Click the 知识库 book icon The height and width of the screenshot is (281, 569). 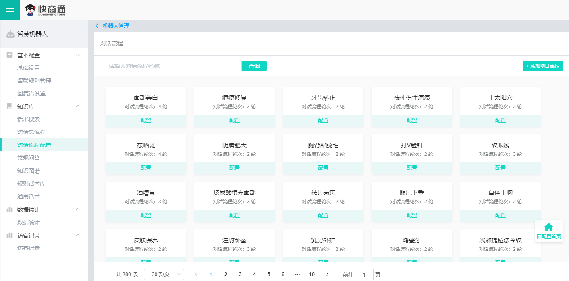(10, 106)
